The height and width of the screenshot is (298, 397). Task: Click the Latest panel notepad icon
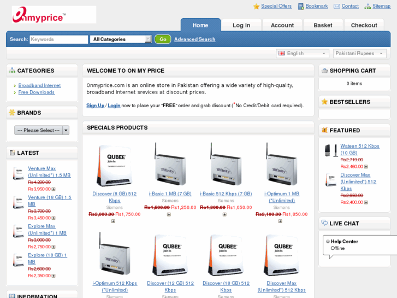[12, 153]
